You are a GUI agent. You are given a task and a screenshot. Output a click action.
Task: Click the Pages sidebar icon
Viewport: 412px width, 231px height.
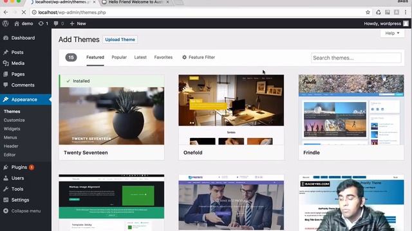(6, 74)
